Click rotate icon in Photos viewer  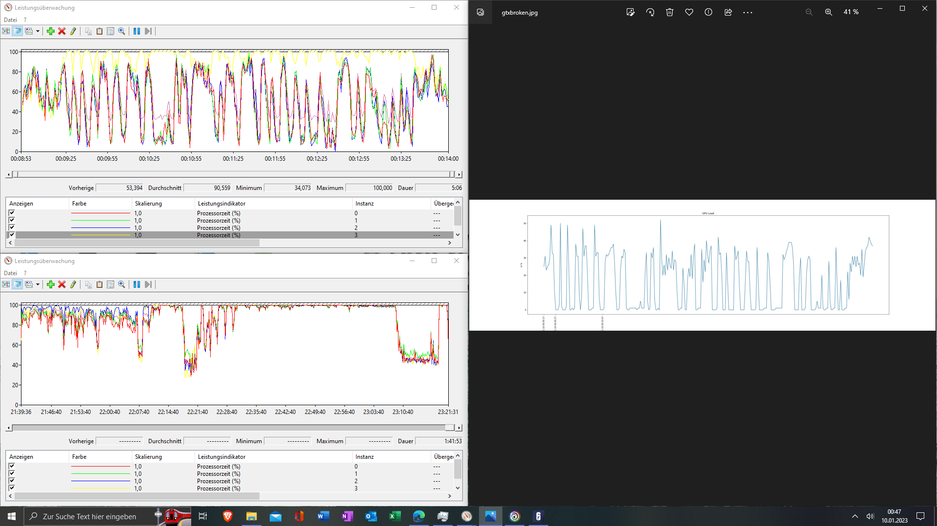point(650,12)
